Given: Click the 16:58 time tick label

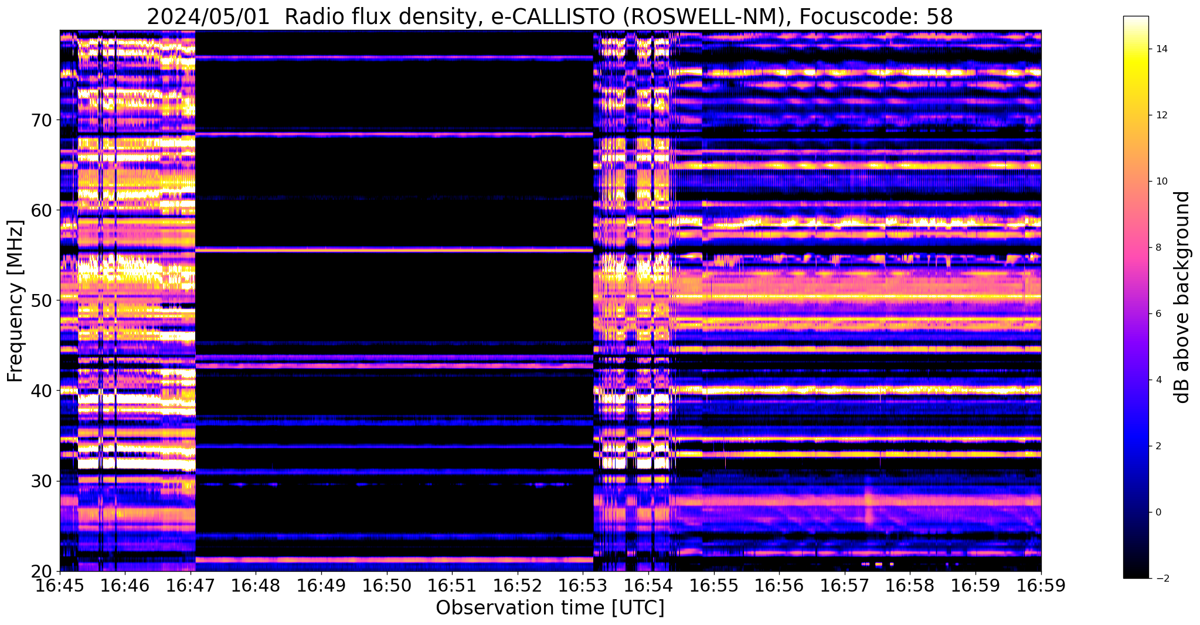Looking at the screenshot, I should [x=910, y=586].
